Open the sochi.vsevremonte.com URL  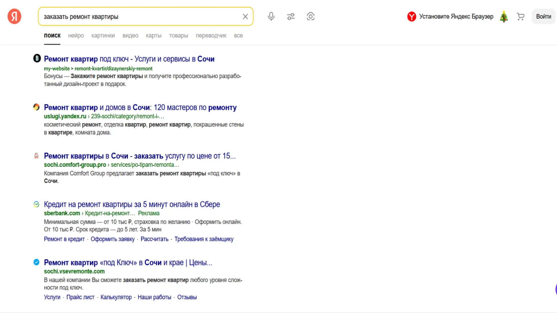pyautogui.click(x=74, y=272)
